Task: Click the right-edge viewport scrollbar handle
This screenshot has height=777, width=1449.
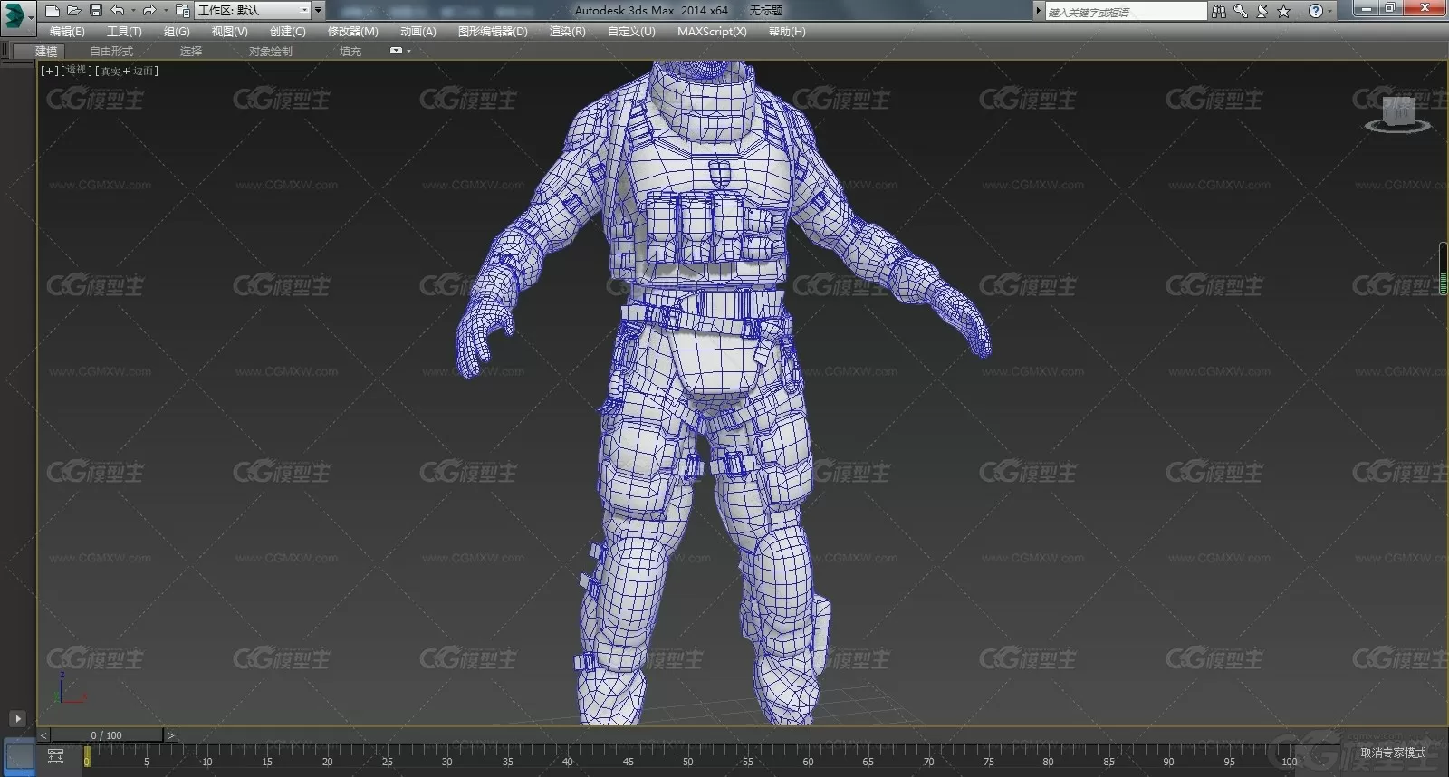Action: click(1444, 268)
